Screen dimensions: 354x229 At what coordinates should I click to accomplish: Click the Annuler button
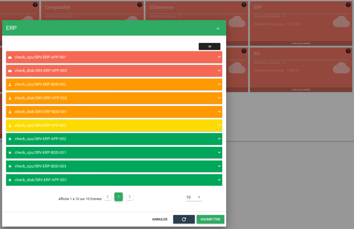tap(160, 219)
